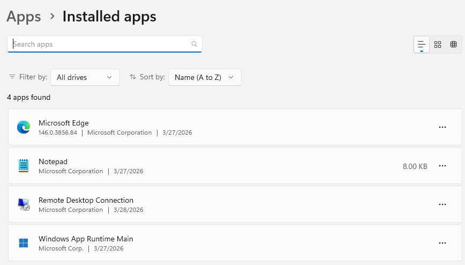The image size is (465, 265).
Task: Open the All drives filter dropdown
Action: pyautogui.click(x=85, y=77)
